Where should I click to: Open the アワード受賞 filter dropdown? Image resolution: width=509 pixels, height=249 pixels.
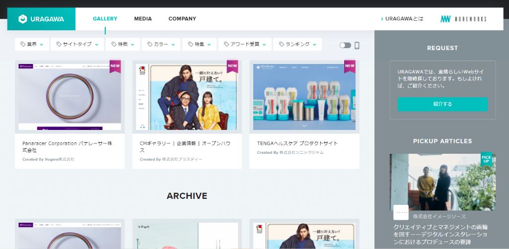tap(245, 45)
